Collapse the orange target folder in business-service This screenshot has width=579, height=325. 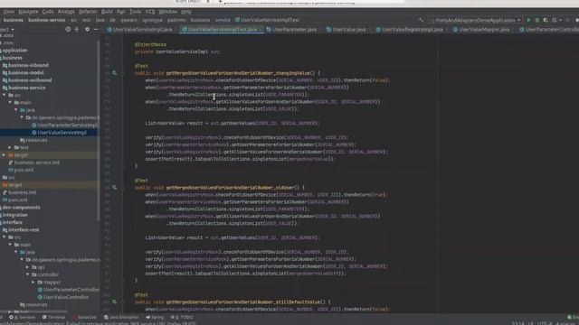(x=4, y=155)
